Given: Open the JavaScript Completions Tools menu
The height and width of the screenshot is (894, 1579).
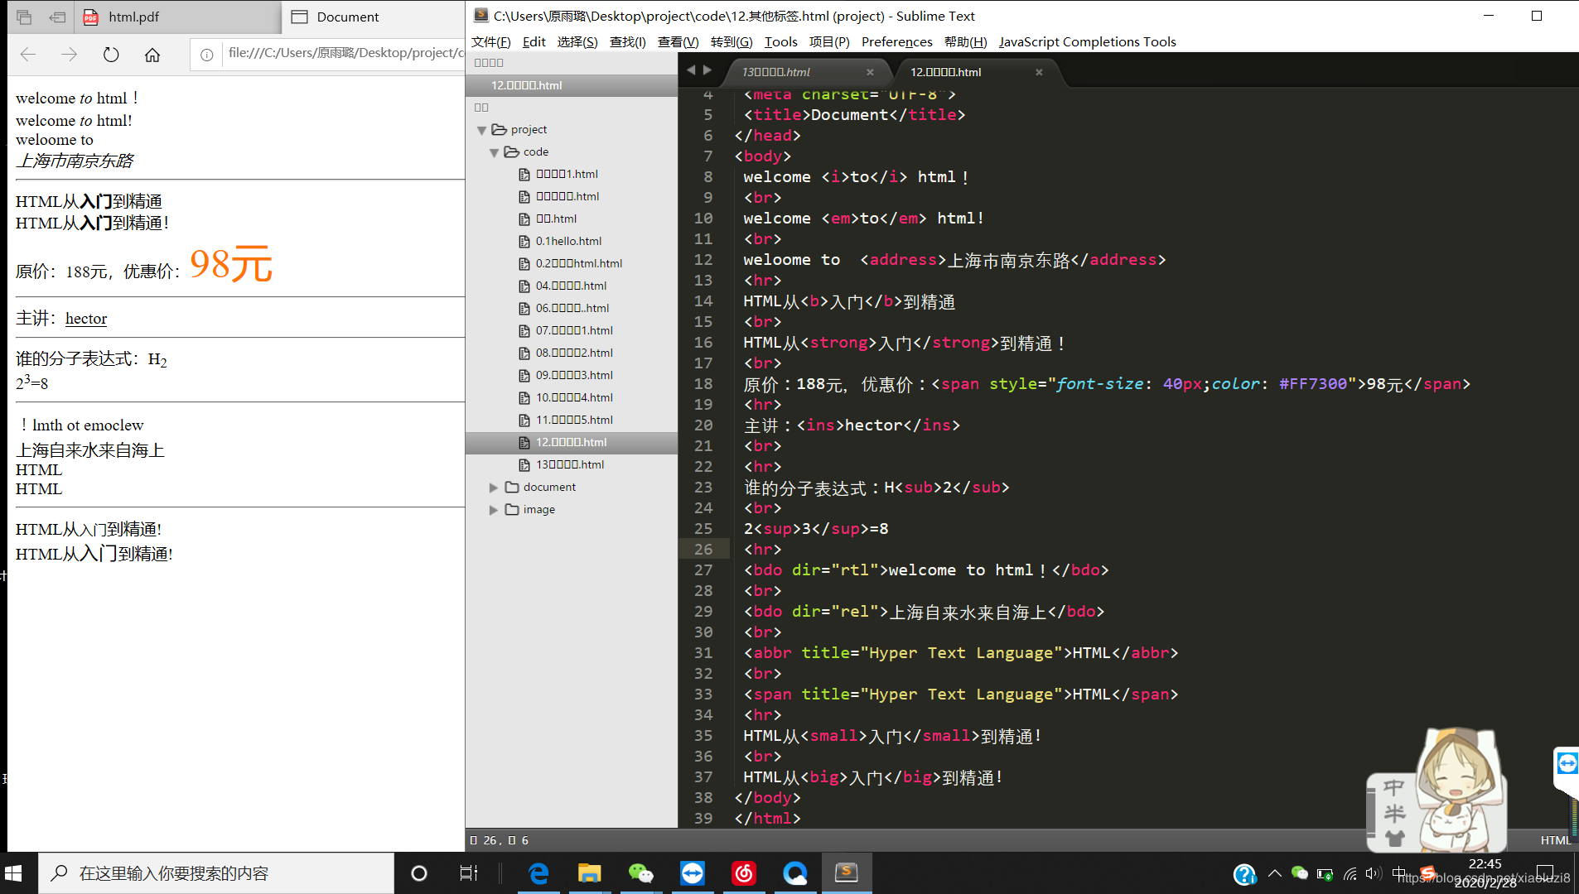Looking at the screenshot, I should point(1087,41).
